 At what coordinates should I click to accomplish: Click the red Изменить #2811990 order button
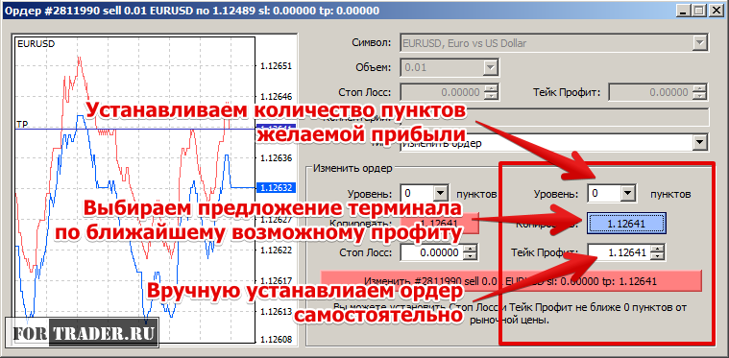point(510,281)
